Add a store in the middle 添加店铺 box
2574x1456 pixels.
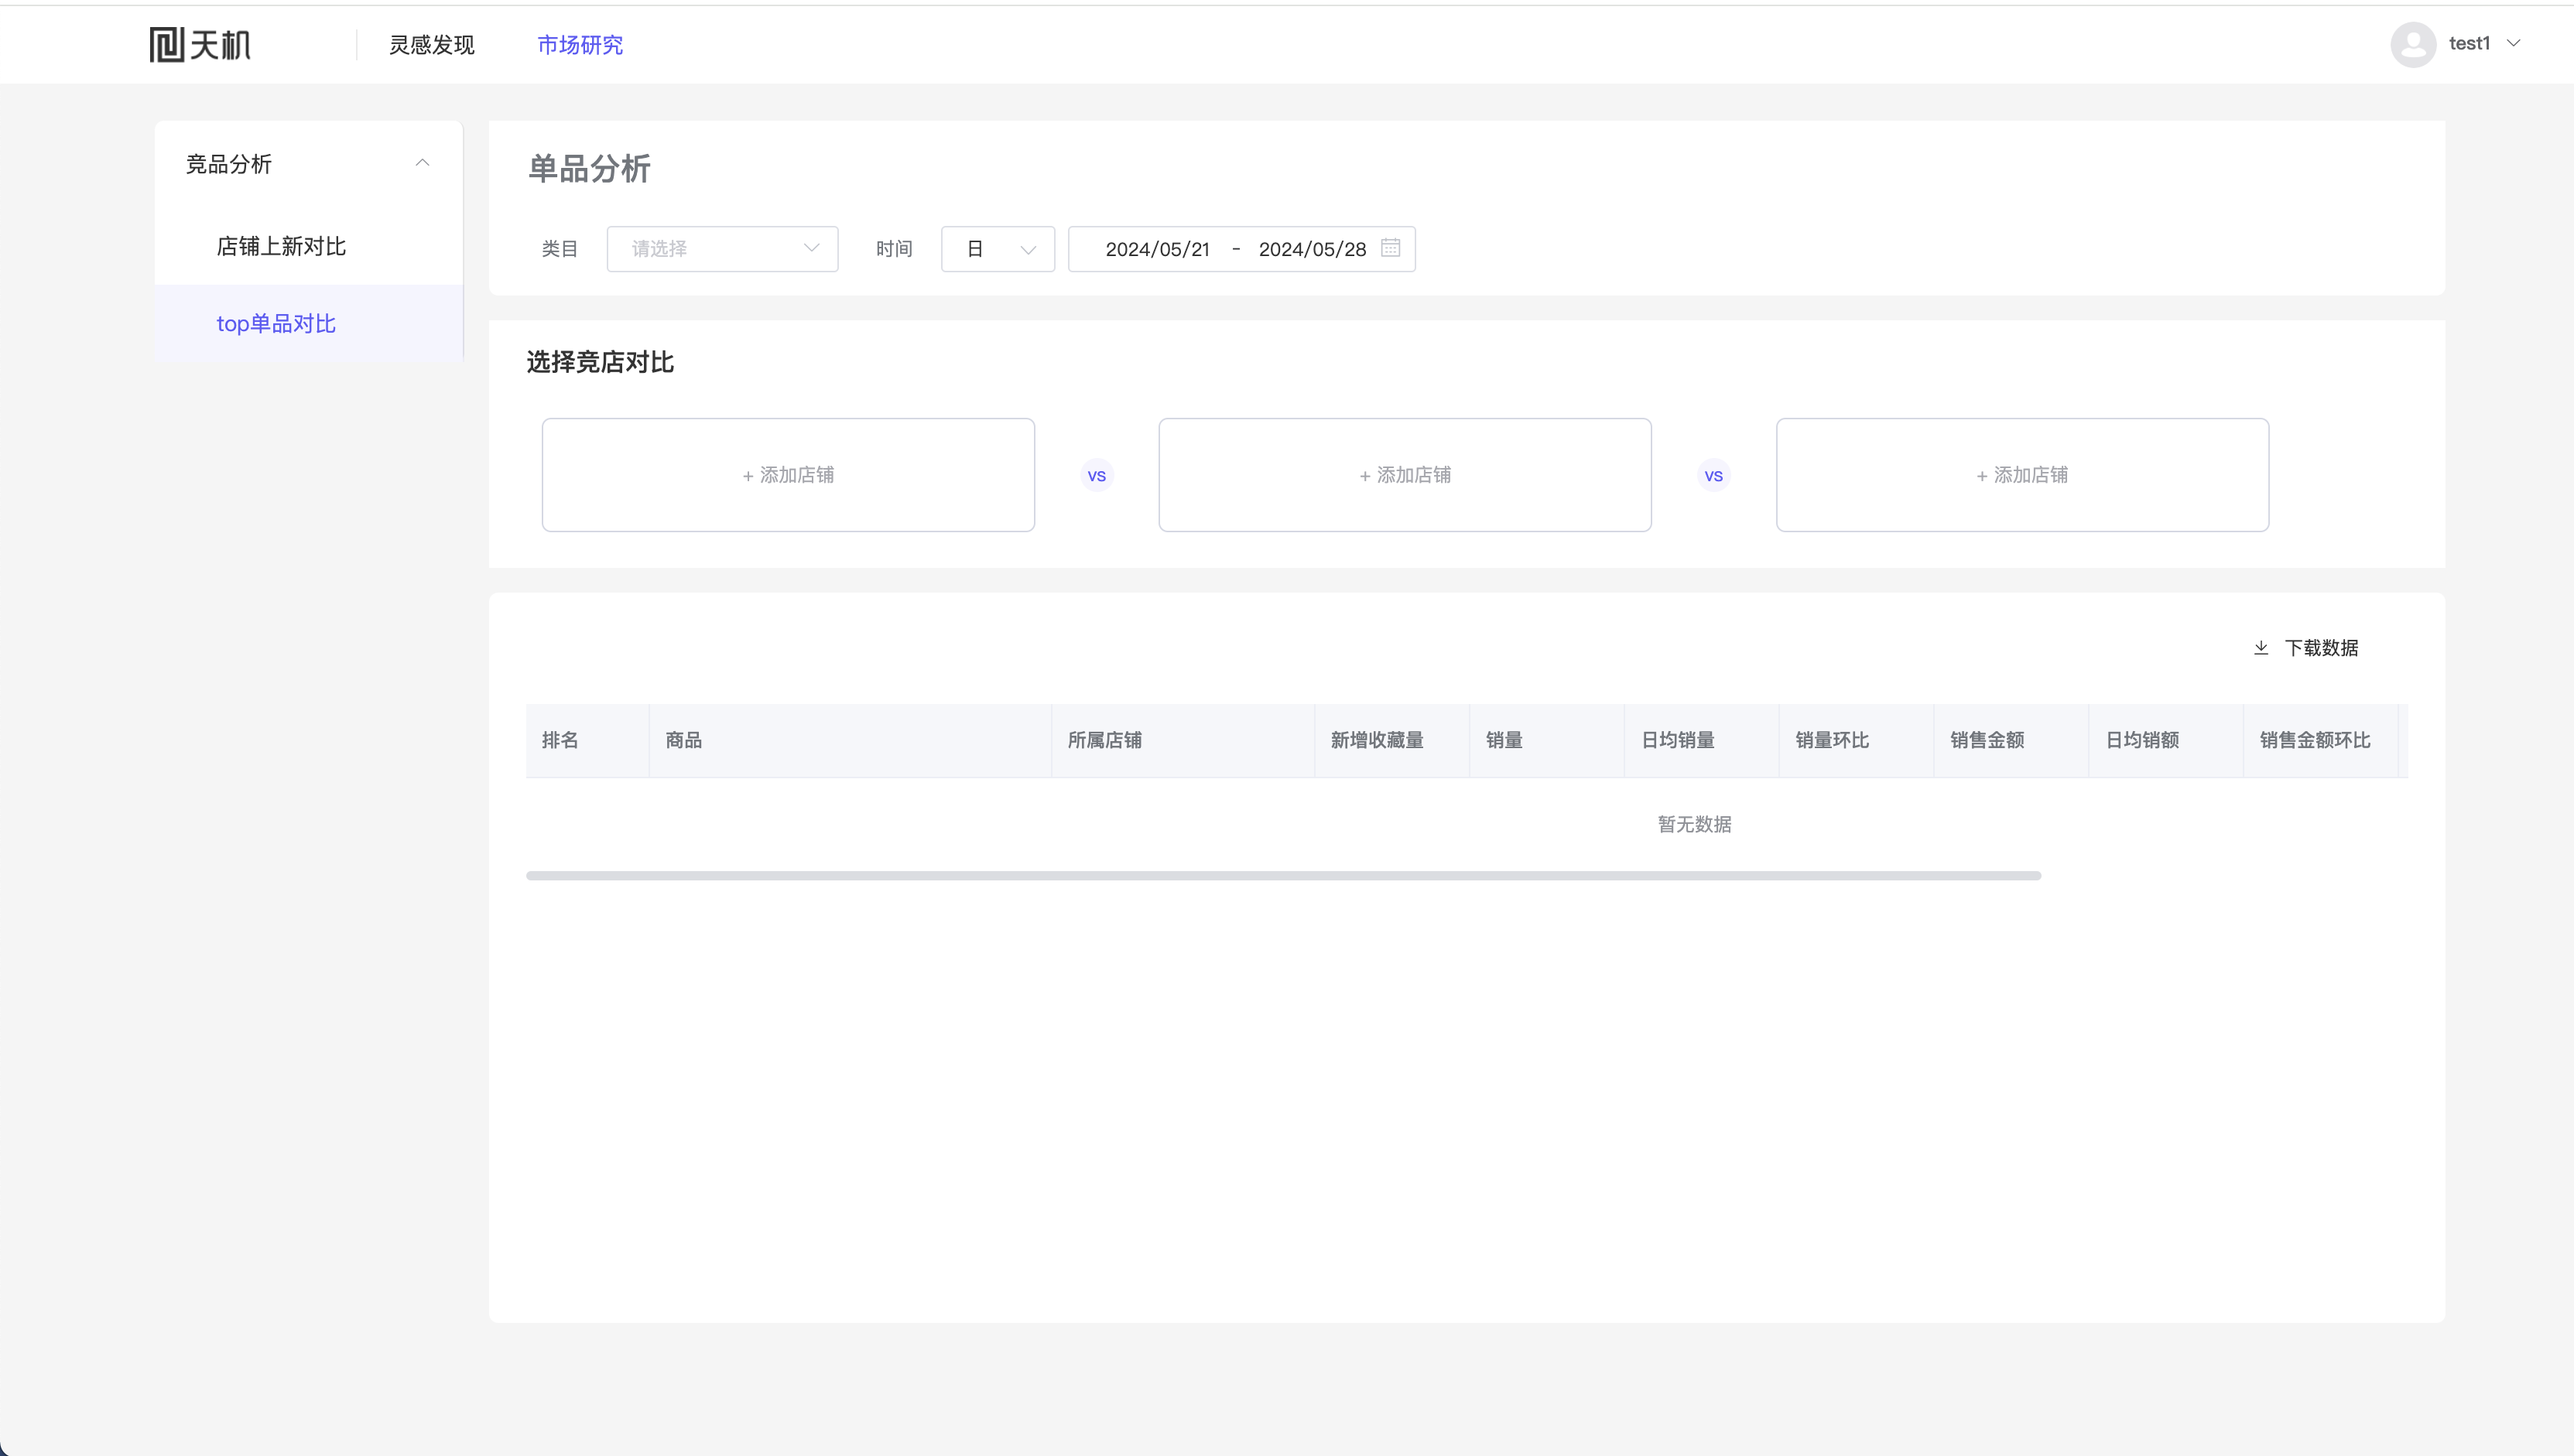(x=1405, y=475)
